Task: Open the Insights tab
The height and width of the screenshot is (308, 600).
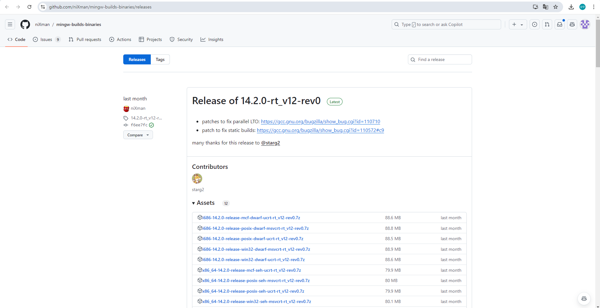Action: tap(212, 39)
